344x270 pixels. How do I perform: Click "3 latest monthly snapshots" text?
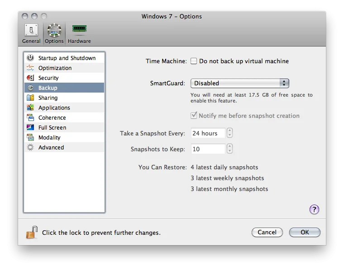click(229, 189)
